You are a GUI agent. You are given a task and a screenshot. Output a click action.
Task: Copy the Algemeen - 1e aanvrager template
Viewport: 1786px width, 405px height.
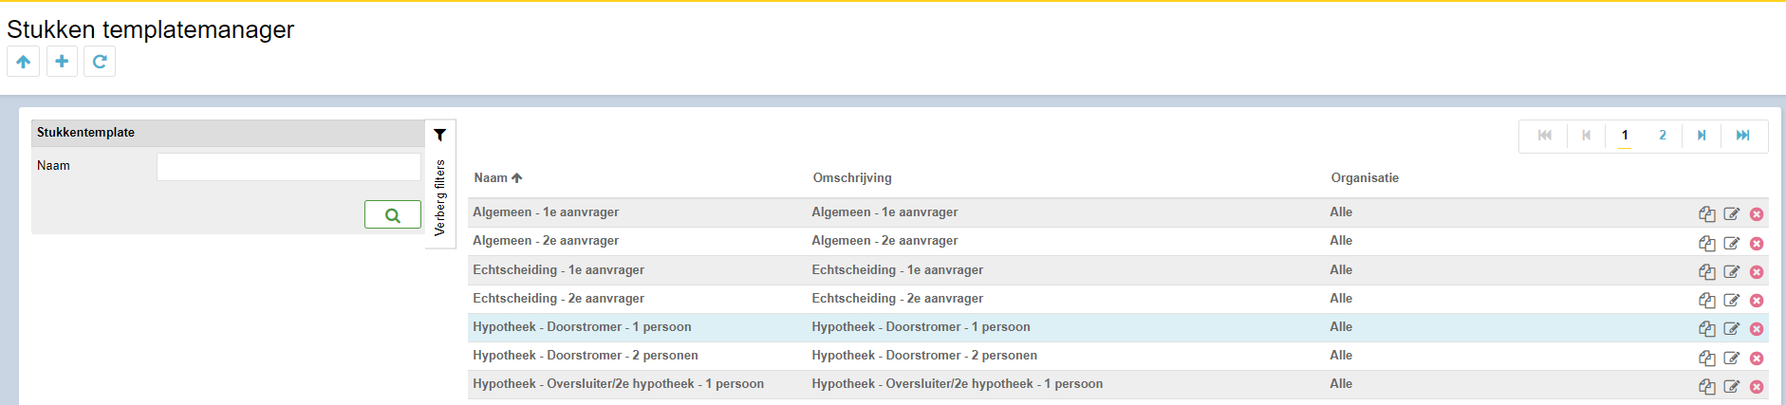pyautogui.click(x=1706, y=214)
